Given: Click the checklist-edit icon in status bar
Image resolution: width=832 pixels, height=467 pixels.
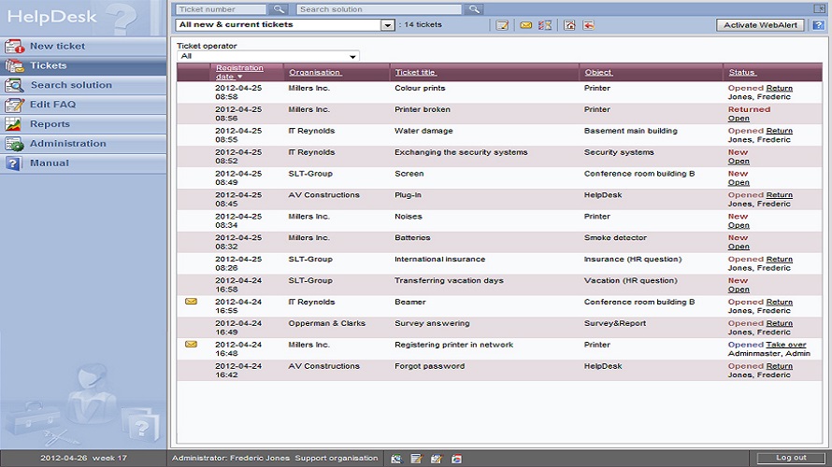Looking at the screenshot, I should pos(437,459).
